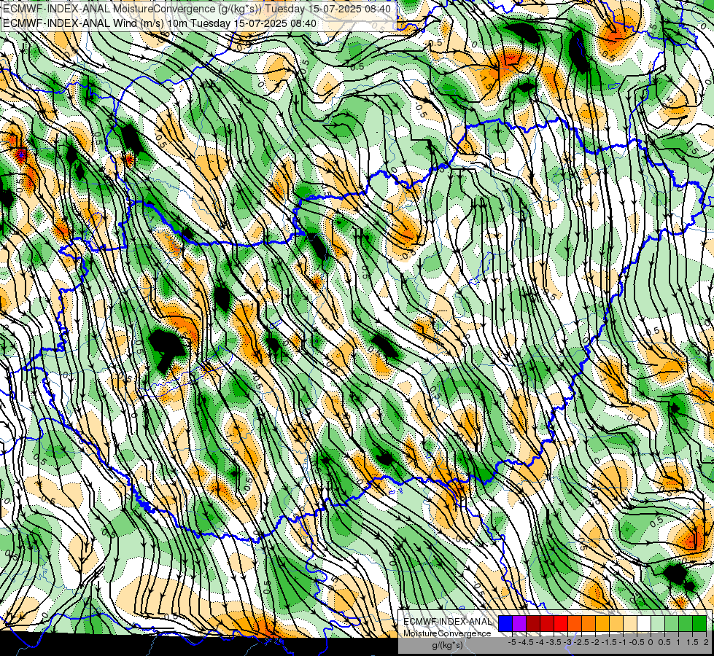This screenshot has height=656, width=714.
Task: Click the purple legend color swatch
Action: pos(519,623)
